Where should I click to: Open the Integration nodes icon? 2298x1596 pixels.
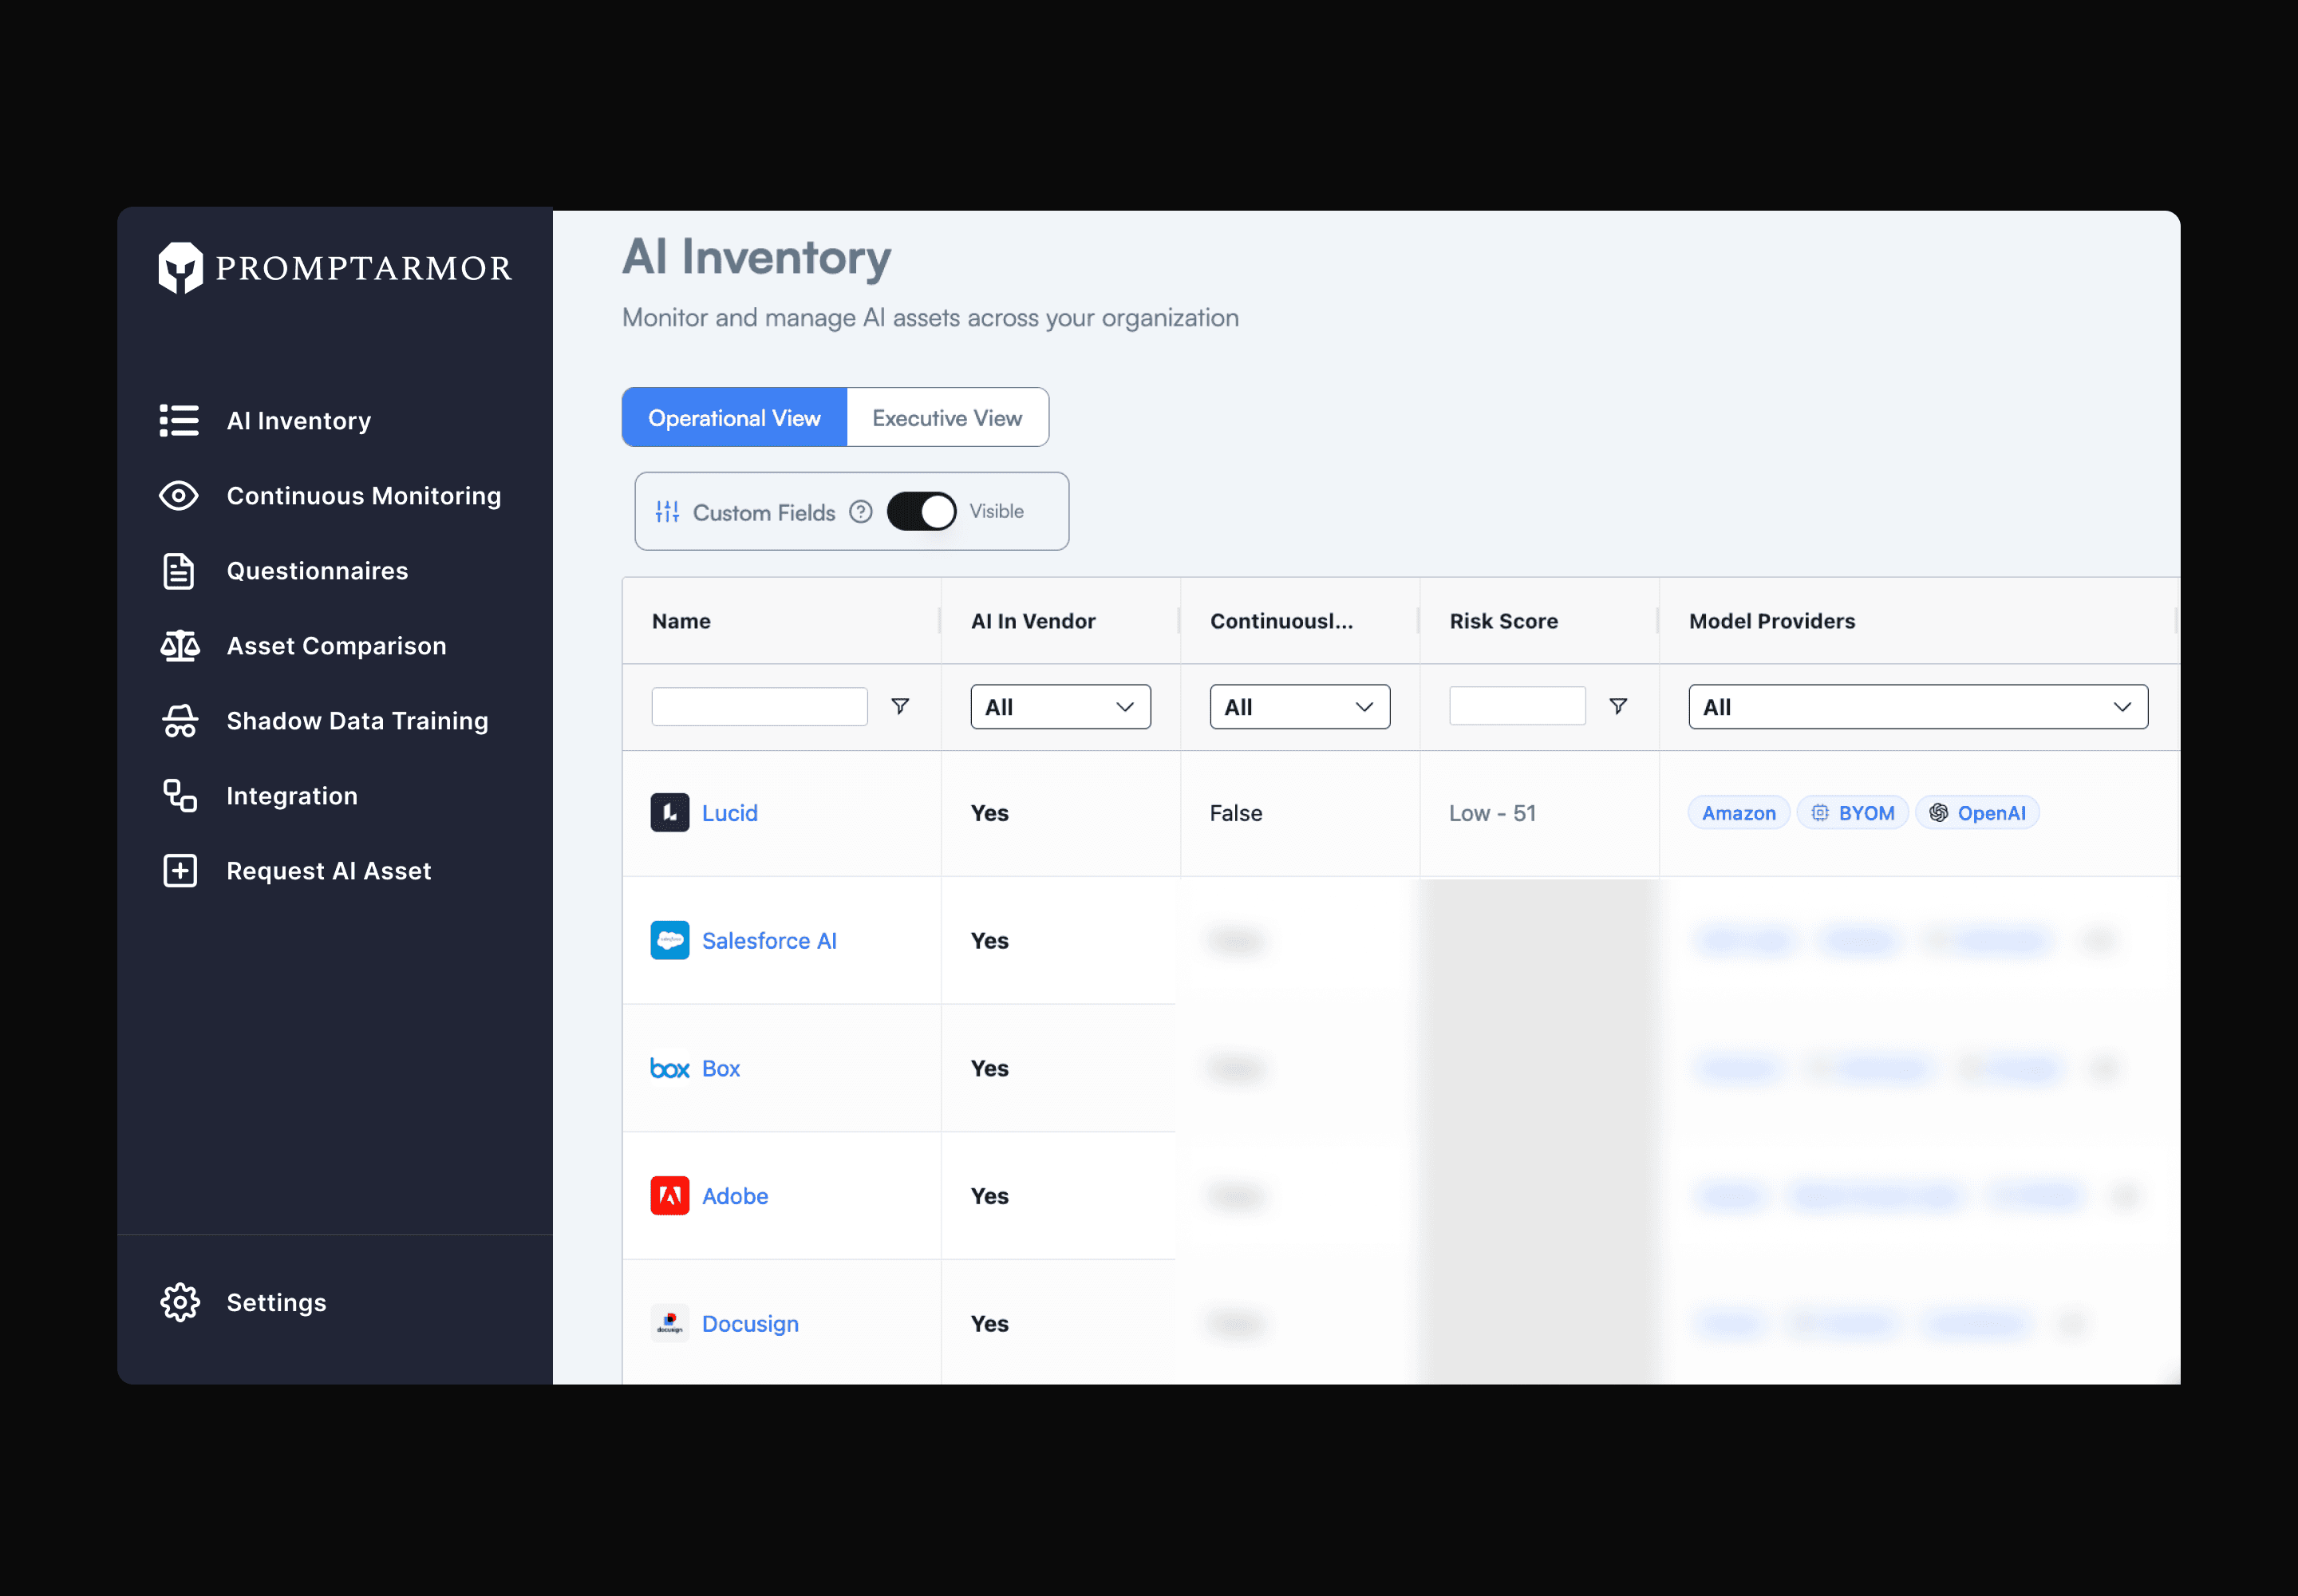pyautogui.click(x=180, y=796)
